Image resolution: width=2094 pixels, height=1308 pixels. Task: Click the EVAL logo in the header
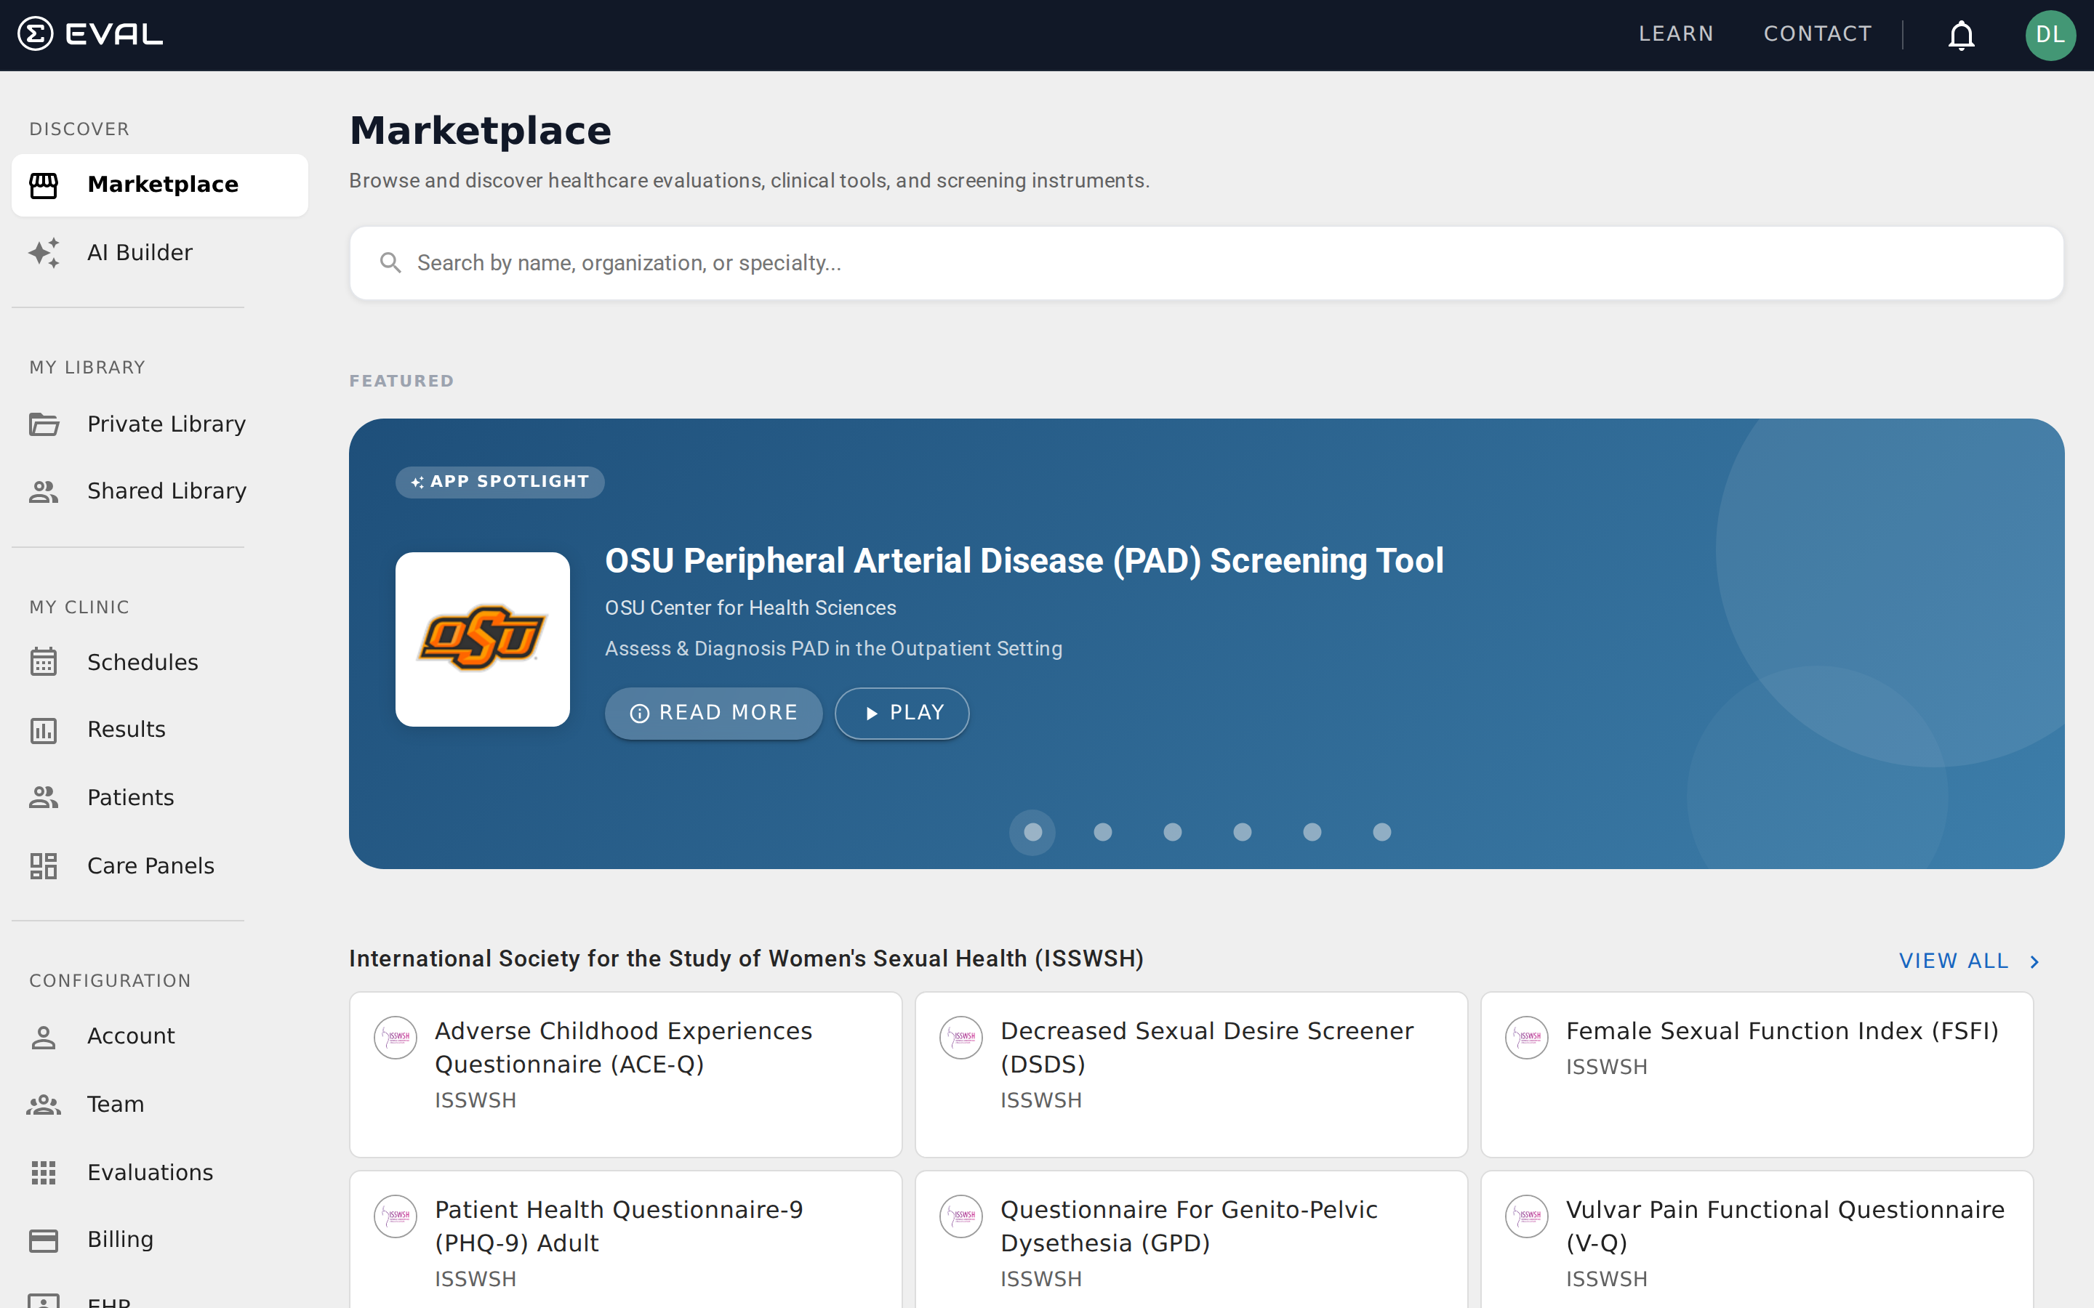[x=89, y=33]
